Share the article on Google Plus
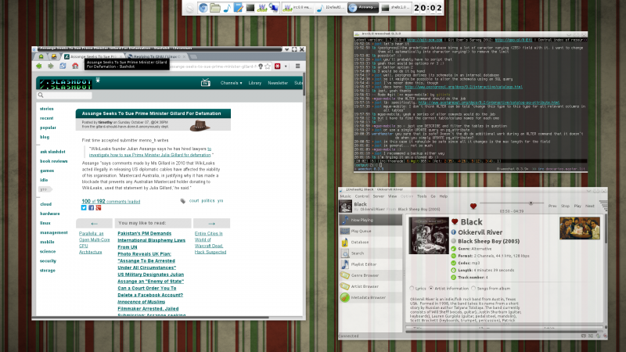Screen dimensions: 626x352 point(99,208)
